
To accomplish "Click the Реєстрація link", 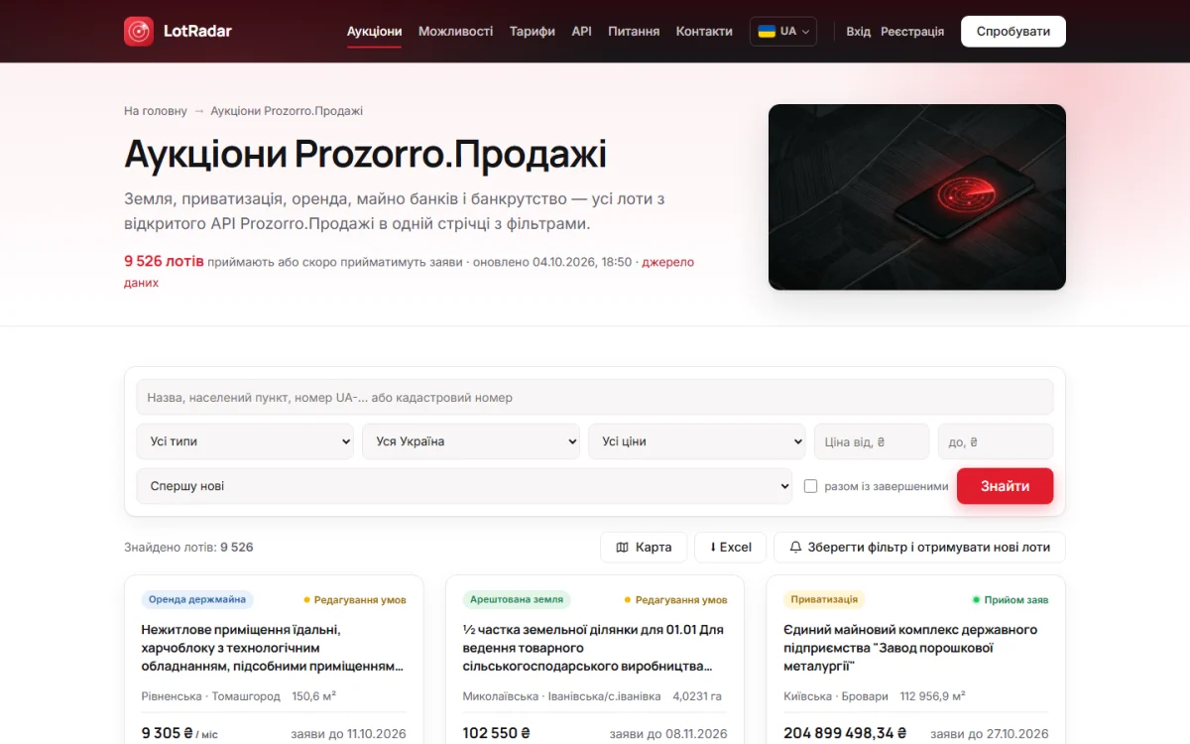I will (x=912, y=31).
